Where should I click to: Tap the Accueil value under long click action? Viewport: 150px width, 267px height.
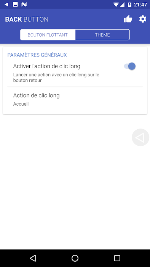pyautogui.click(x=21, y=104)
